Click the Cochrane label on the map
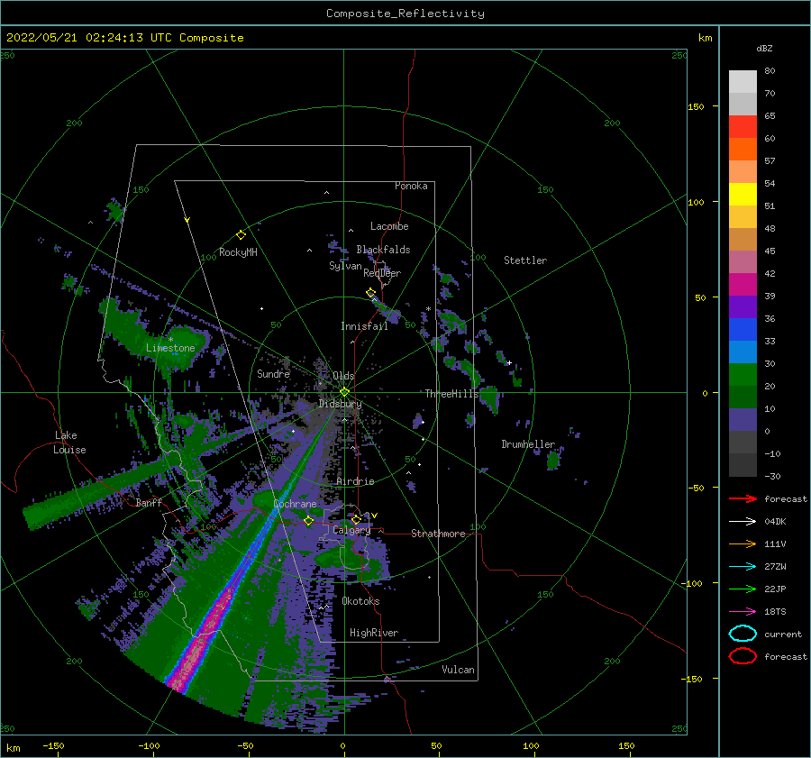The width and height of the screenshot is (811, 758). click(x=295, y=504)
